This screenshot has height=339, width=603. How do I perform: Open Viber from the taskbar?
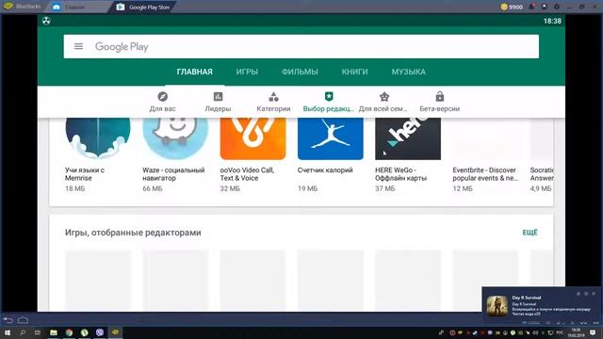100,332
